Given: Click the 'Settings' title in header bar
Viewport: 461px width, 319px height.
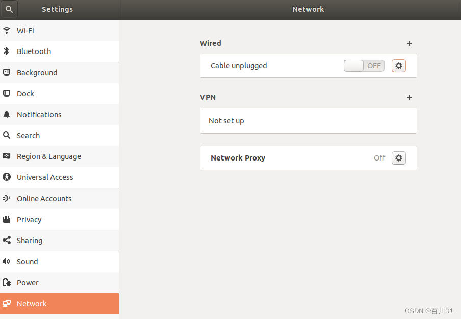Looking at the screenshot, I should point(57,9).
